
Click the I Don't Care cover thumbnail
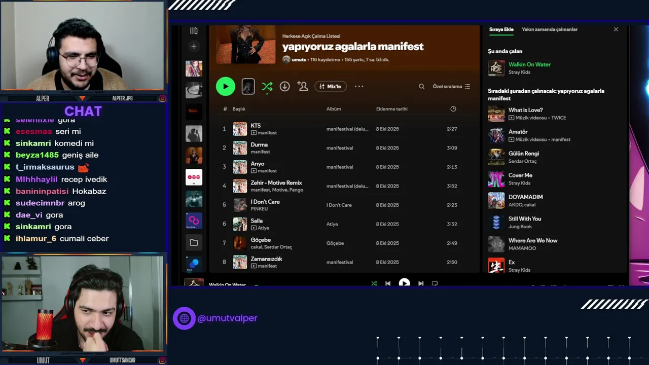click(x=240, y=205)
